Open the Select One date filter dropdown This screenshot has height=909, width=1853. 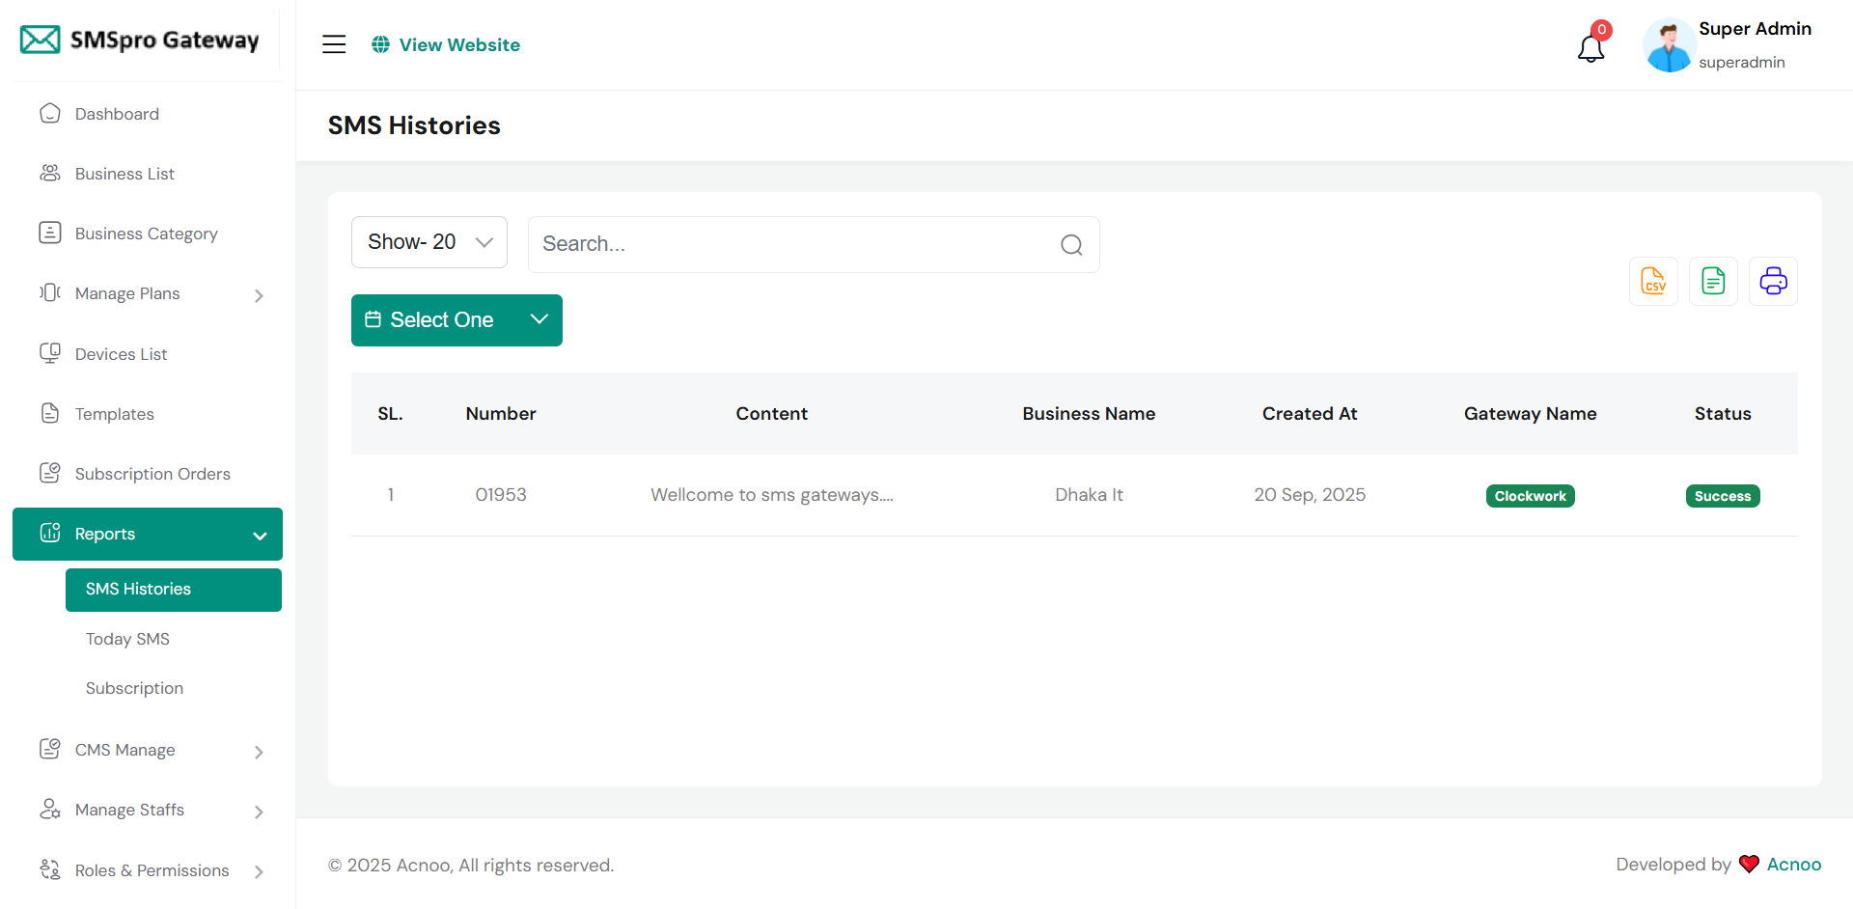456,320
